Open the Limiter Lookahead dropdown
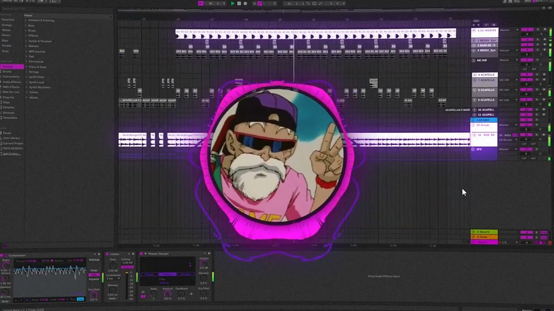Screen dimensions: 554x311 [x=113, y=279]
